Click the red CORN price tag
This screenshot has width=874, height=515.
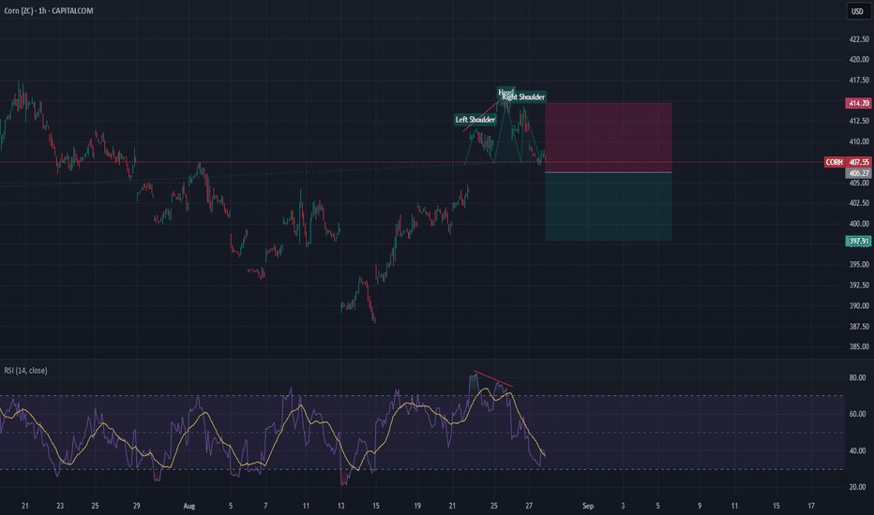[x=834, y=162]
